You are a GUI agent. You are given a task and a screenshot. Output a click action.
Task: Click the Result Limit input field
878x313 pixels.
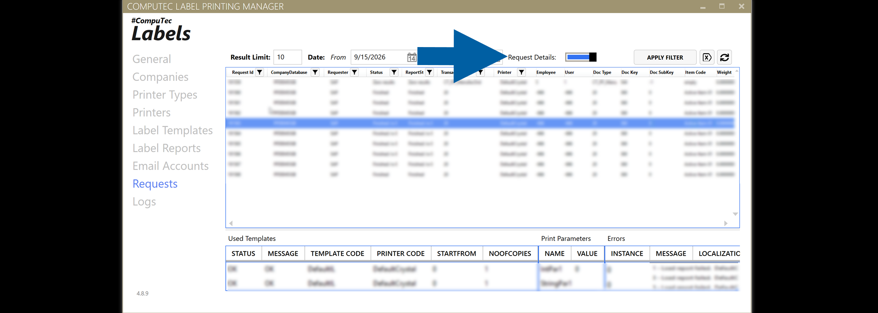288,57
